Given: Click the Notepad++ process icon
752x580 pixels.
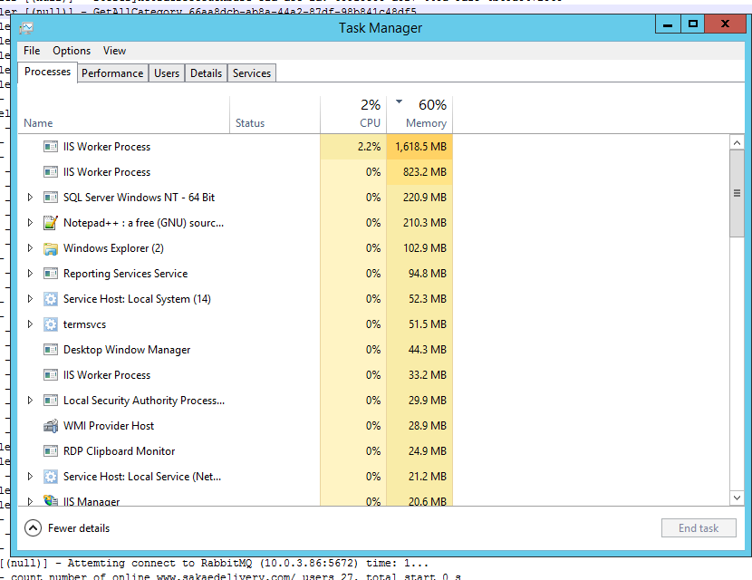Looking at the screenshot, I should (51, 223).
